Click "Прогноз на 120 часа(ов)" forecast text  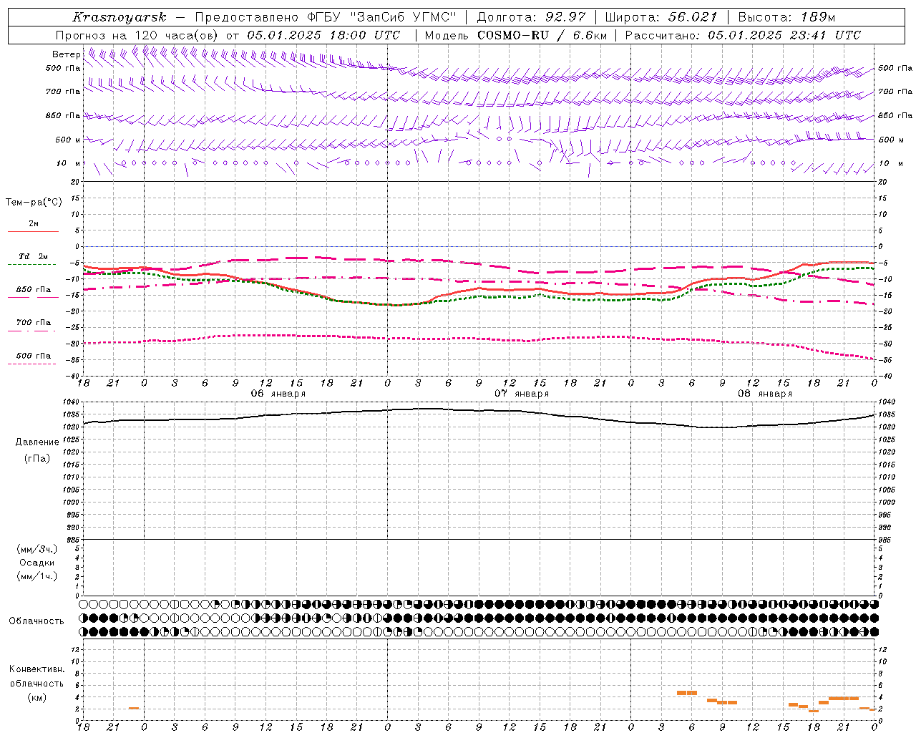pos(137,35)
